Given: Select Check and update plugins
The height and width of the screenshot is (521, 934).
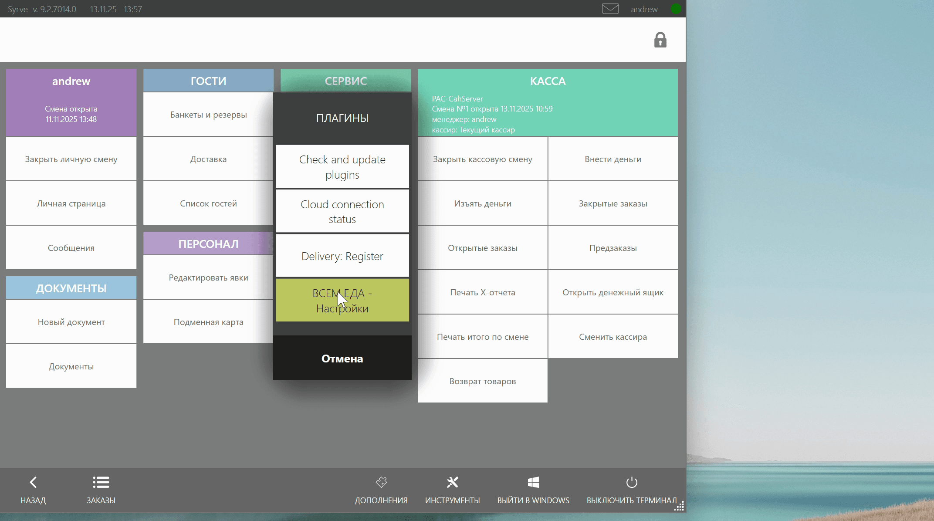Looking at the screenshot, I should [342, 167].
